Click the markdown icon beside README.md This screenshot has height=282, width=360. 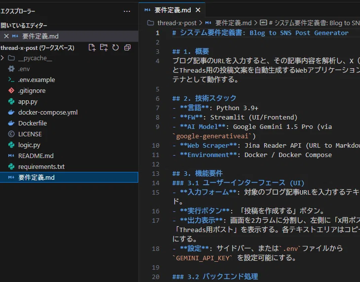(x=11, y=156)
